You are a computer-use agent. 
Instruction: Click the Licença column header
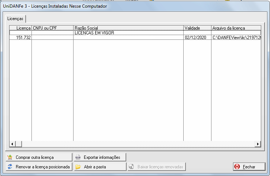click(x=20, y=28)
